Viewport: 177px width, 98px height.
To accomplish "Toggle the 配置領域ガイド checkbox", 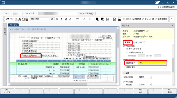I will pyautogui.click(x=156, y=19).
